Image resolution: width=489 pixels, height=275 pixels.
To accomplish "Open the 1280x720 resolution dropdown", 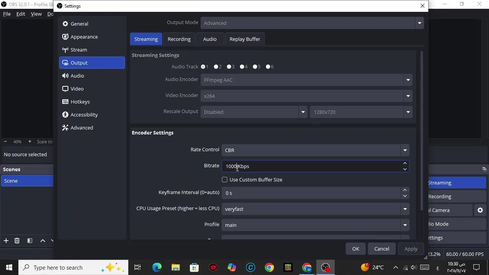I will pos(361,112).
